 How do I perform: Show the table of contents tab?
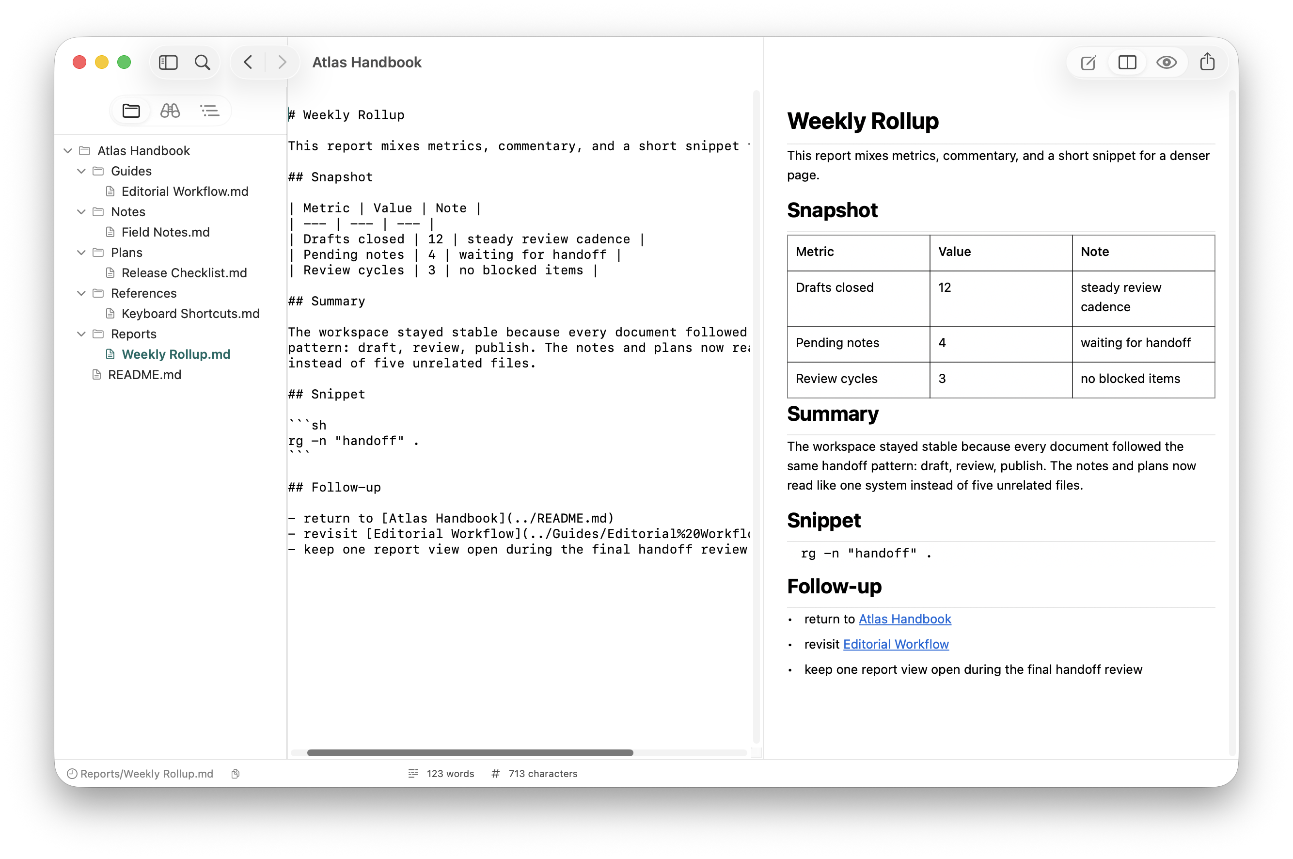(x=210, y=111)
